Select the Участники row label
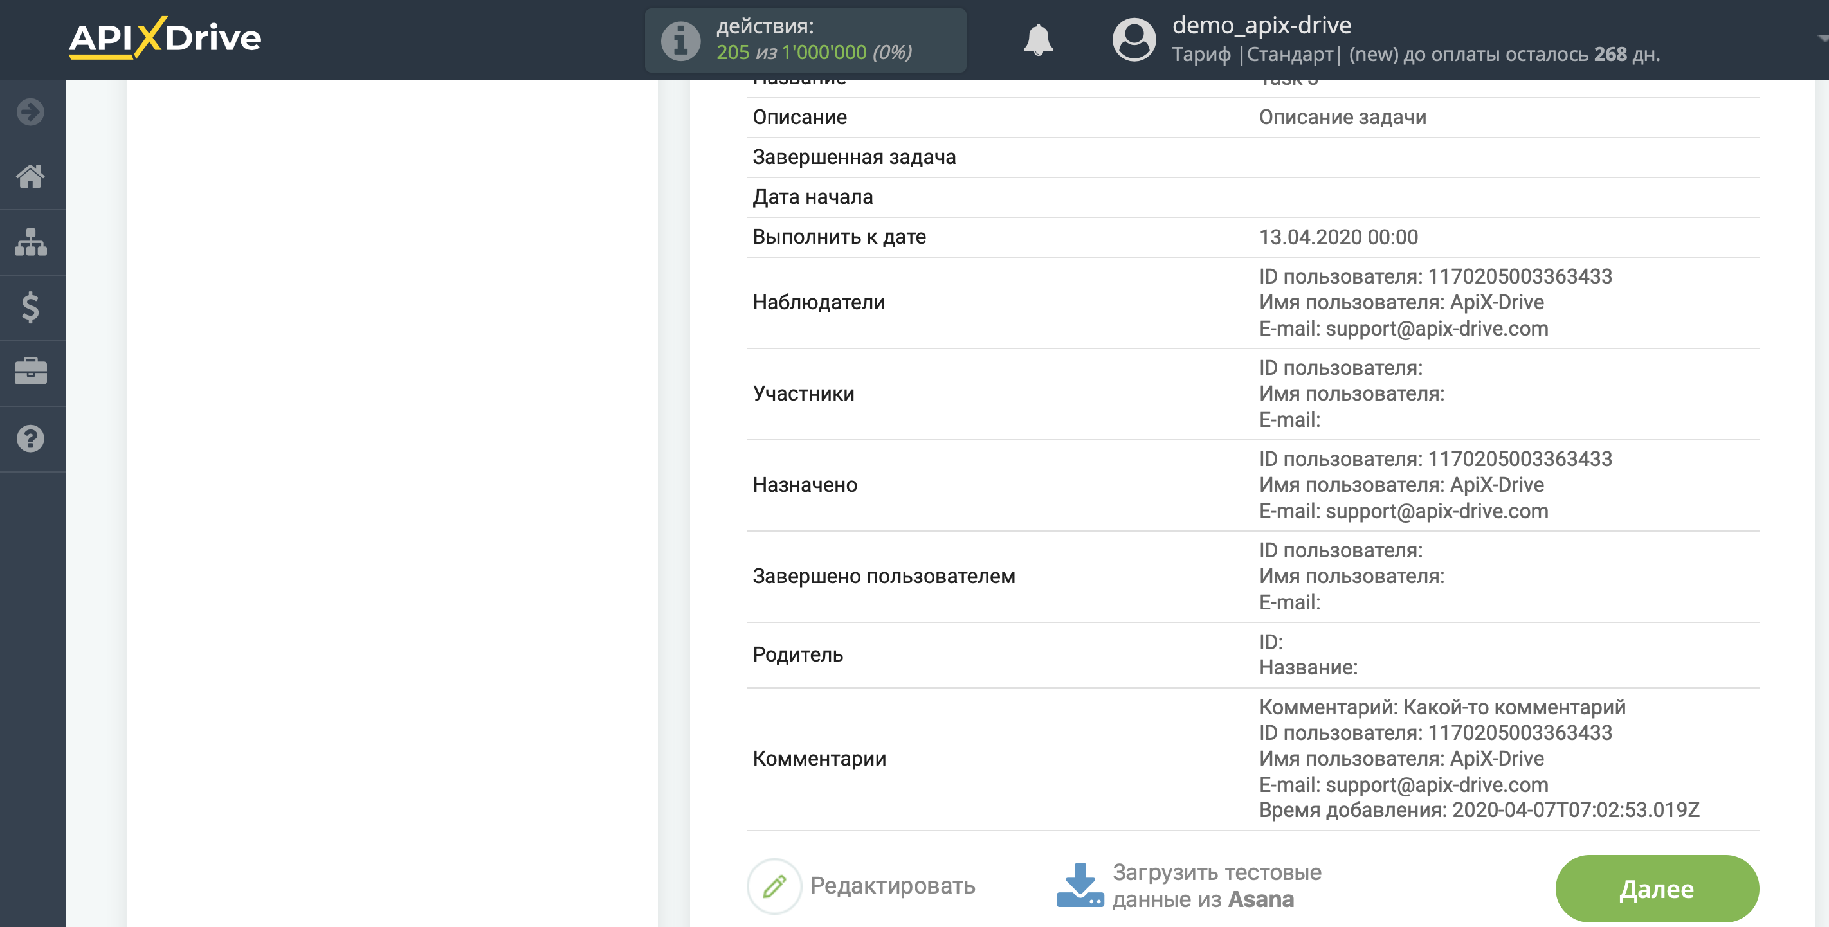Image resolution: width=1829 pixels, height=927 pixels. 804,393
